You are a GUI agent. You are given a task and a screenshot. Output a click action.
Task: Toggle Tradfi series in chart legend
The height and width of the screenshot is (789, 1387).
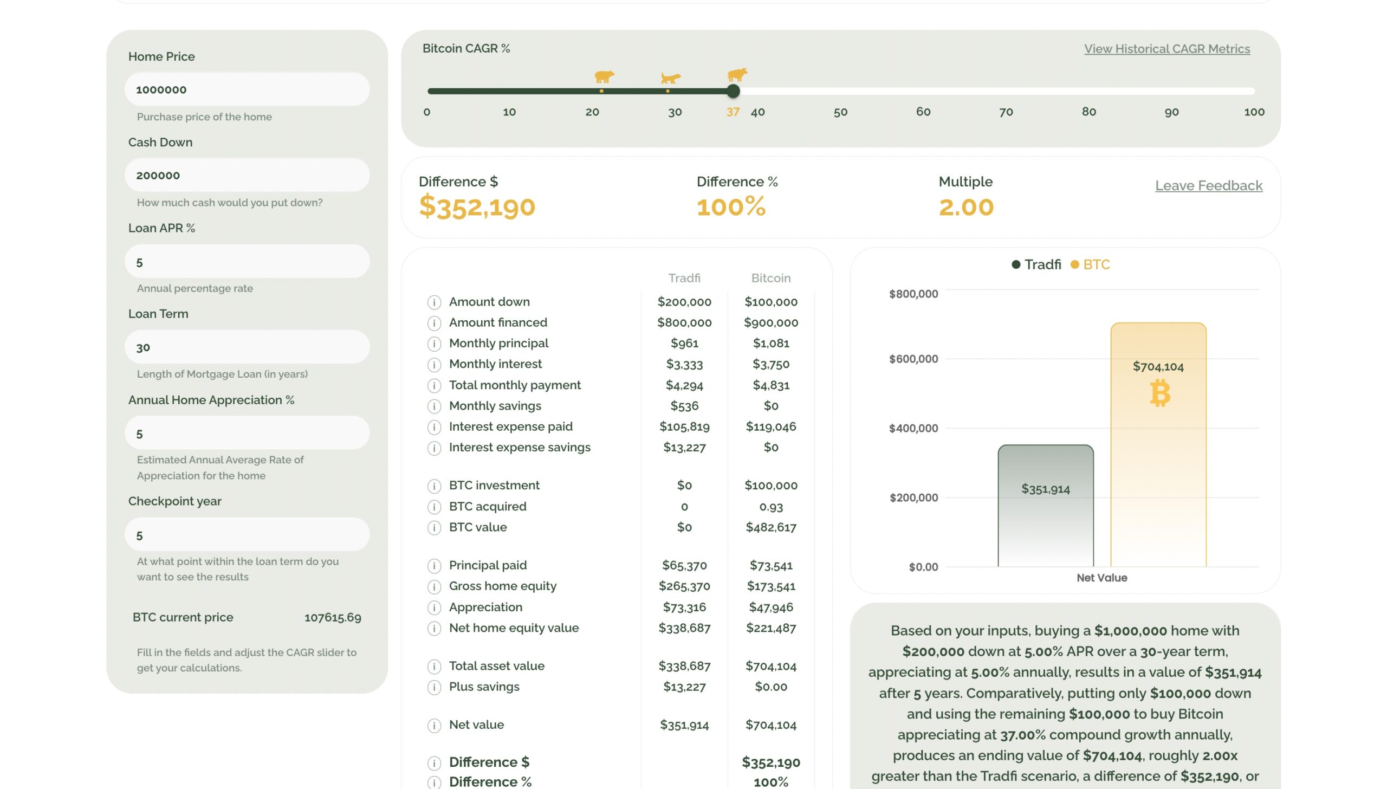pyautogui.click(x=1036, y=264)
